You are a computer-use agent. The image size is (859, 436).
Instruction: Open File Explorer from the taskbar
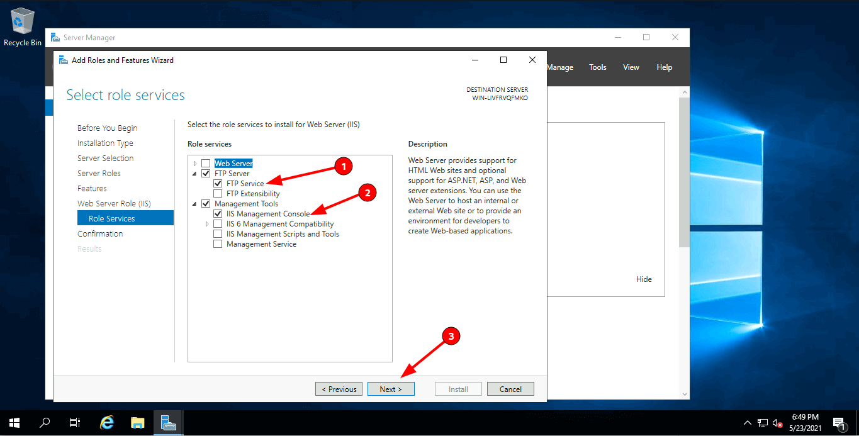pos(138,423)
